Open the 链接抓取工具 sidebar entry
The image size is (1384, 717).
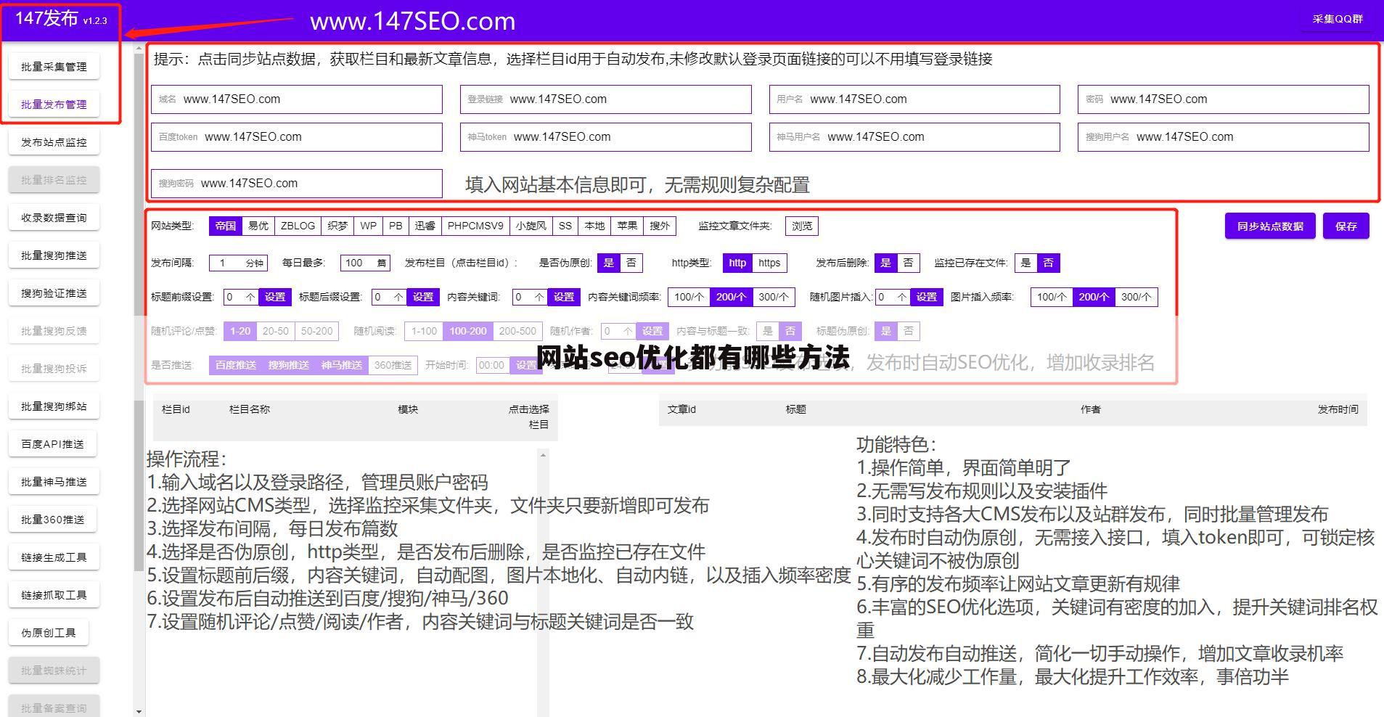[x=53, y=594]
